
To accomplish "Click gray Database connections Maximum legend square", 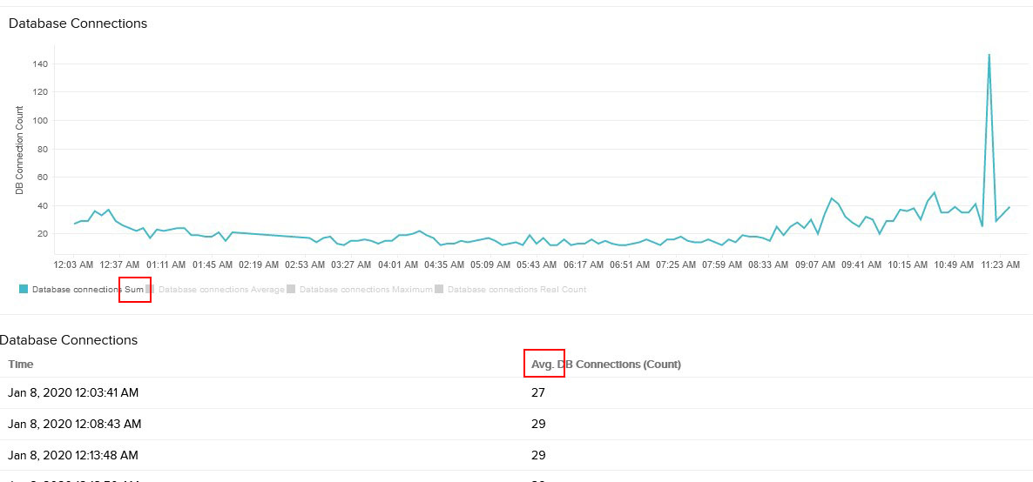I will tap(291, 289).
